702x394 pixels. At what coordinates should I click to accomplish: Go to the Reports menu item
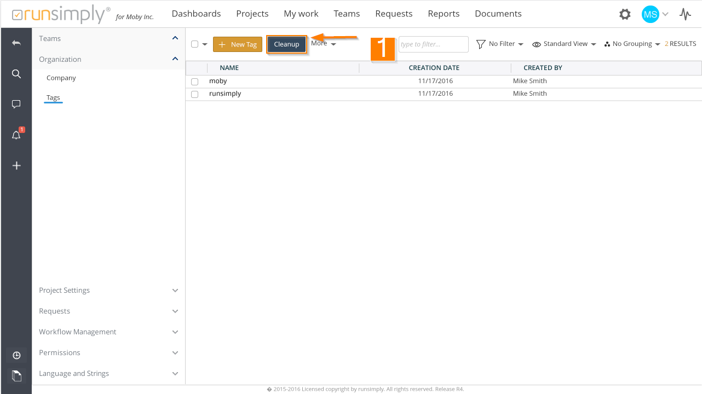(444, 14)
